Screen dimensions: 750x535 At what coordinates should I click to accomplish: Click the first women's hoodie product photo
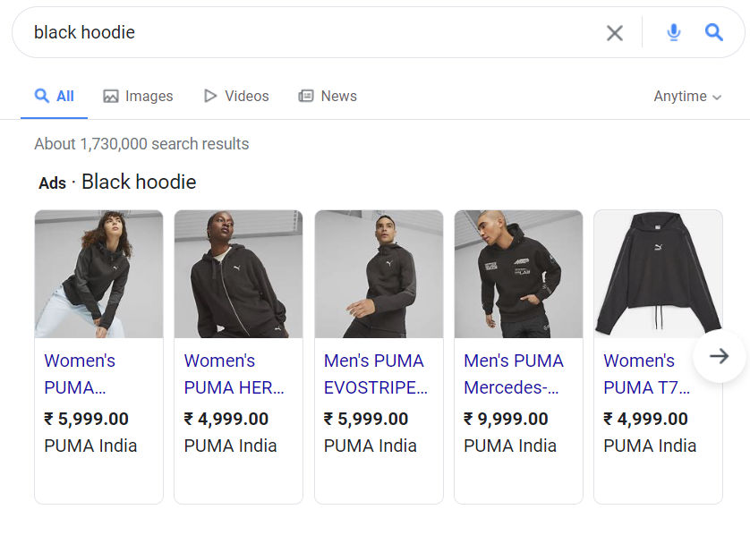point(99,274)
